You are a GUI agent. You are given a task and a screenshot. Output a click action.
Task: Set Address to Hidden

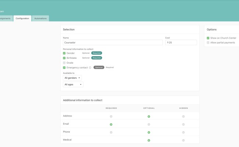coord(183,116)
